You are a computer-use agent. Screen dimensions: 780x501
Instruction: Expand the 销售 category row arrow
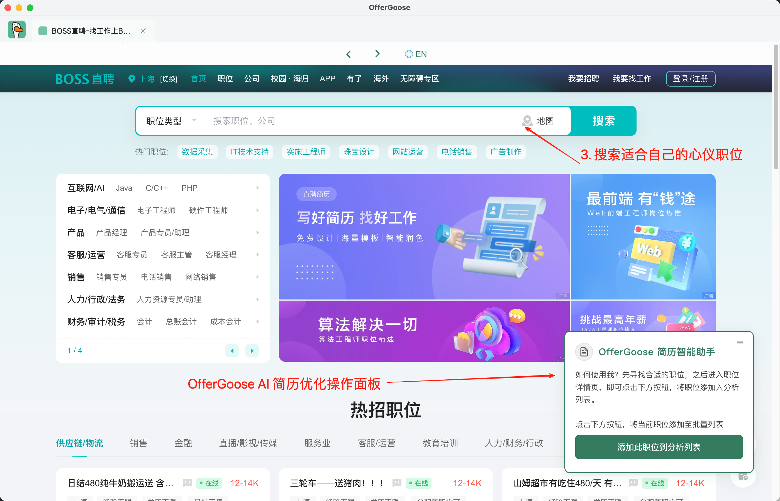point(257,277)
